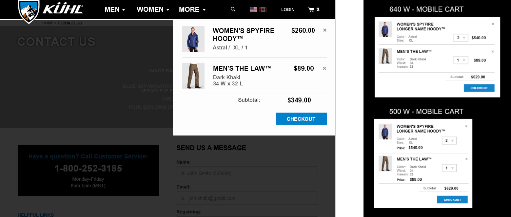Viewport: 511px width, 217px height.
Task: Remove Women's Spyfire Hoody from the main cart
Action: [x=325, y=30]
